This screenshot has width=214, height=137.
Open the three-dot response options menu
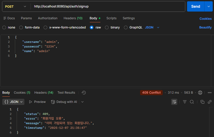[x=209, y=93]
